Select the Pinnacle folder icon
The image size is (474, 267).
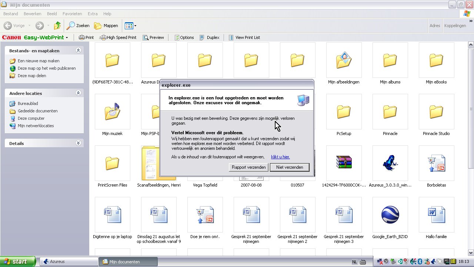tap(390, 112)
